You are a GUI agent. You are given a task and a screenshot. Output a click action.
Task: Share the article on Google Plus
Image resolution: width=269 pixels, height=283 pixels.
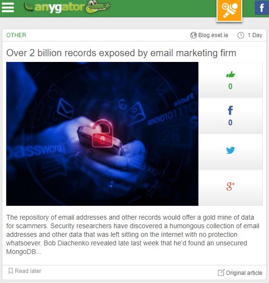pos(230,186)
